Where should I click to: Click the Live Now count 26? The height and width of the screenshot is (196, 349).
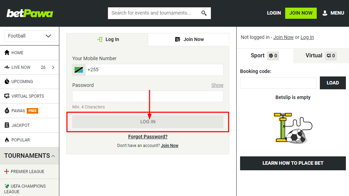(x=43, y=67)
